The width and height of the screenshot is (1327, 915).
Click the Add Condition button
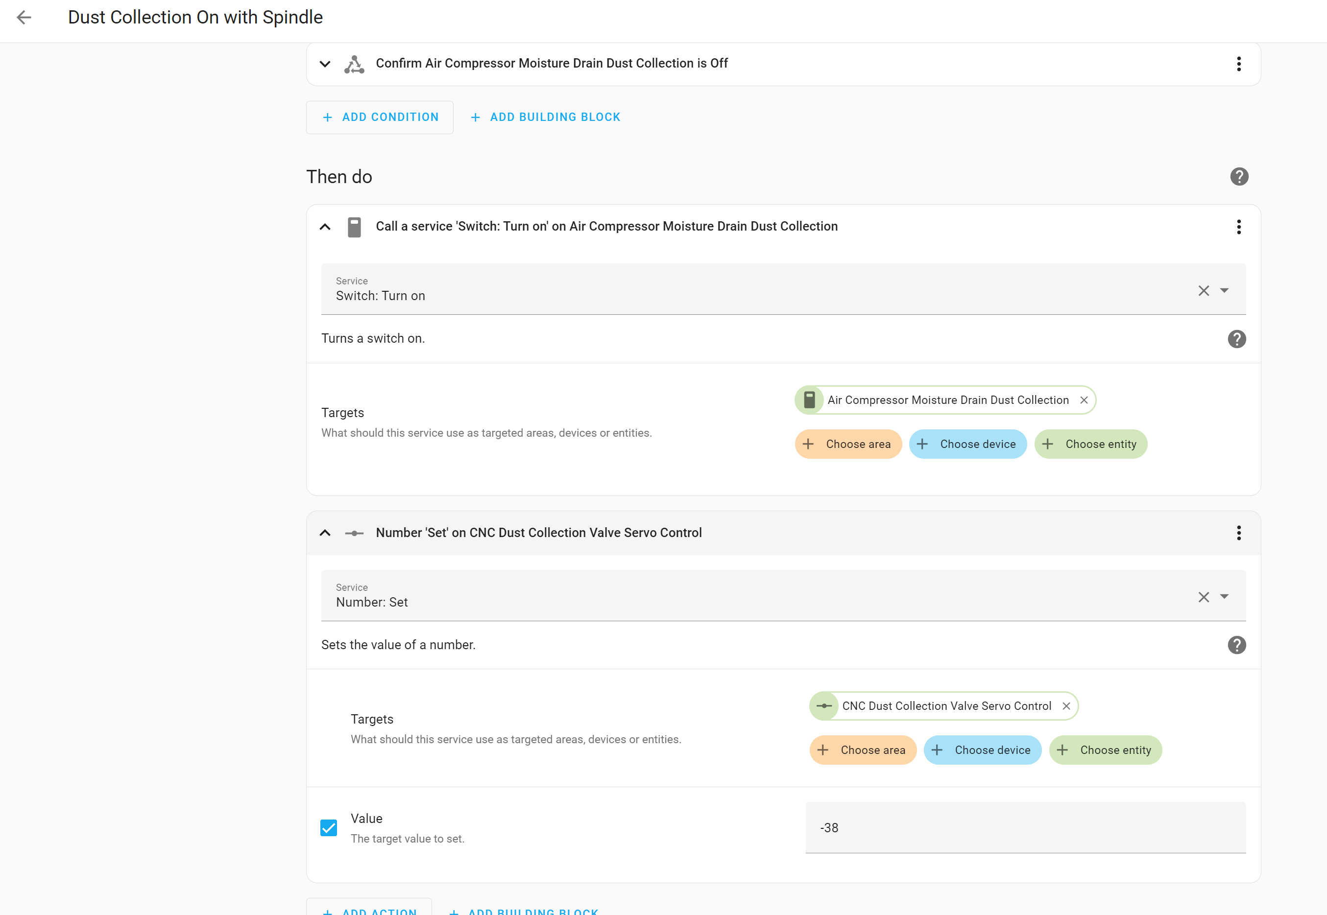[x=380, y=117]
